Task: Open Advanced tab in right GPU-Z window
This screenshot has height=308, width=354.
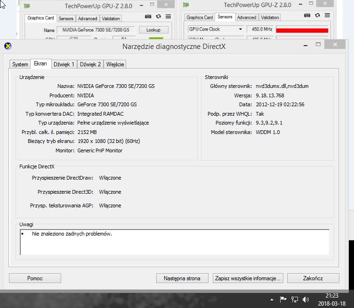Action: pos(247,17)
